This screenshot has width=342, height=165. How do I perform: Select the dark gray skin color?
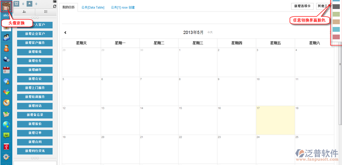[336, 7]
